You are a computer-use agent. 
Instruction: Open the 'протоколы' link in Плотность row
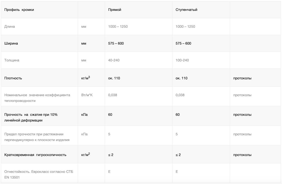(242, 78)
